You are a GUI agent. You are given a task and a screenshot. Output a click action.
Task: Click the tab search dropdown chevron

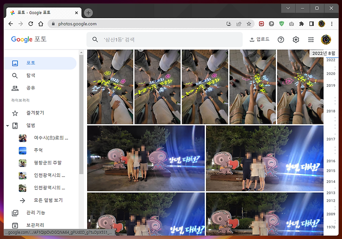pos(288,8)
